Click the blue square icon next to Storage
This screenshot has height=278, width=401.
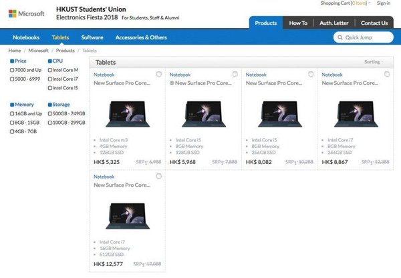coord(50,105)
